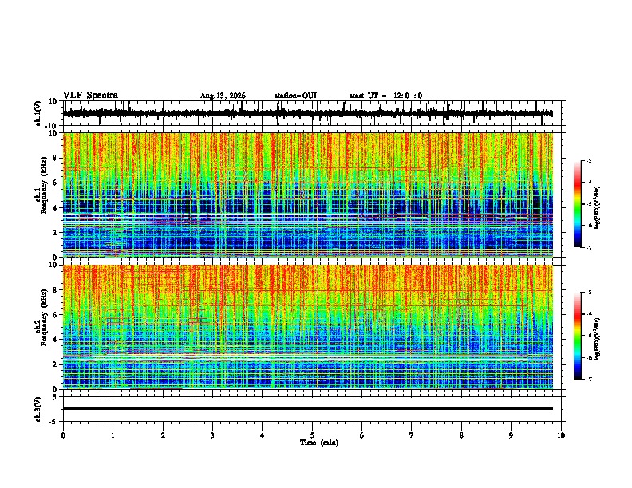Click time axis tick label "3"
The width and height of the screenshot is (632, 488).
212,435
